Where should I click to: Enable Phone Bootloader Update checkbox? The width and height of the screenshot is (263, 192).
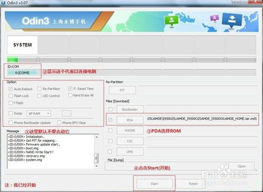11,123
